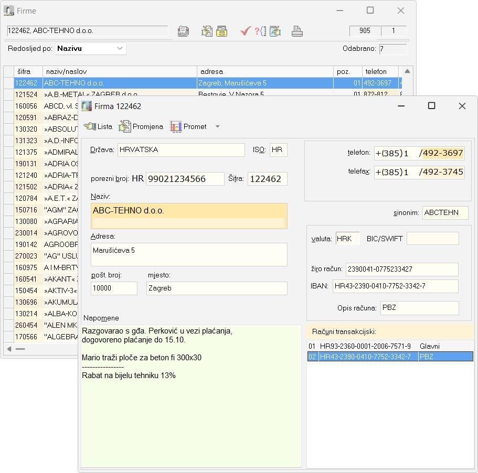Click into the porezni broj field
The width and height of the screenshot is (478, 473).
click(185, 179)
